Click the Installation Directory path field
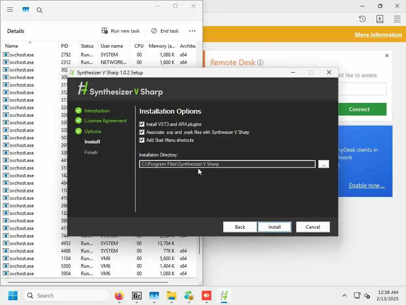Screen dimensions: 406x305 (227, 164)
